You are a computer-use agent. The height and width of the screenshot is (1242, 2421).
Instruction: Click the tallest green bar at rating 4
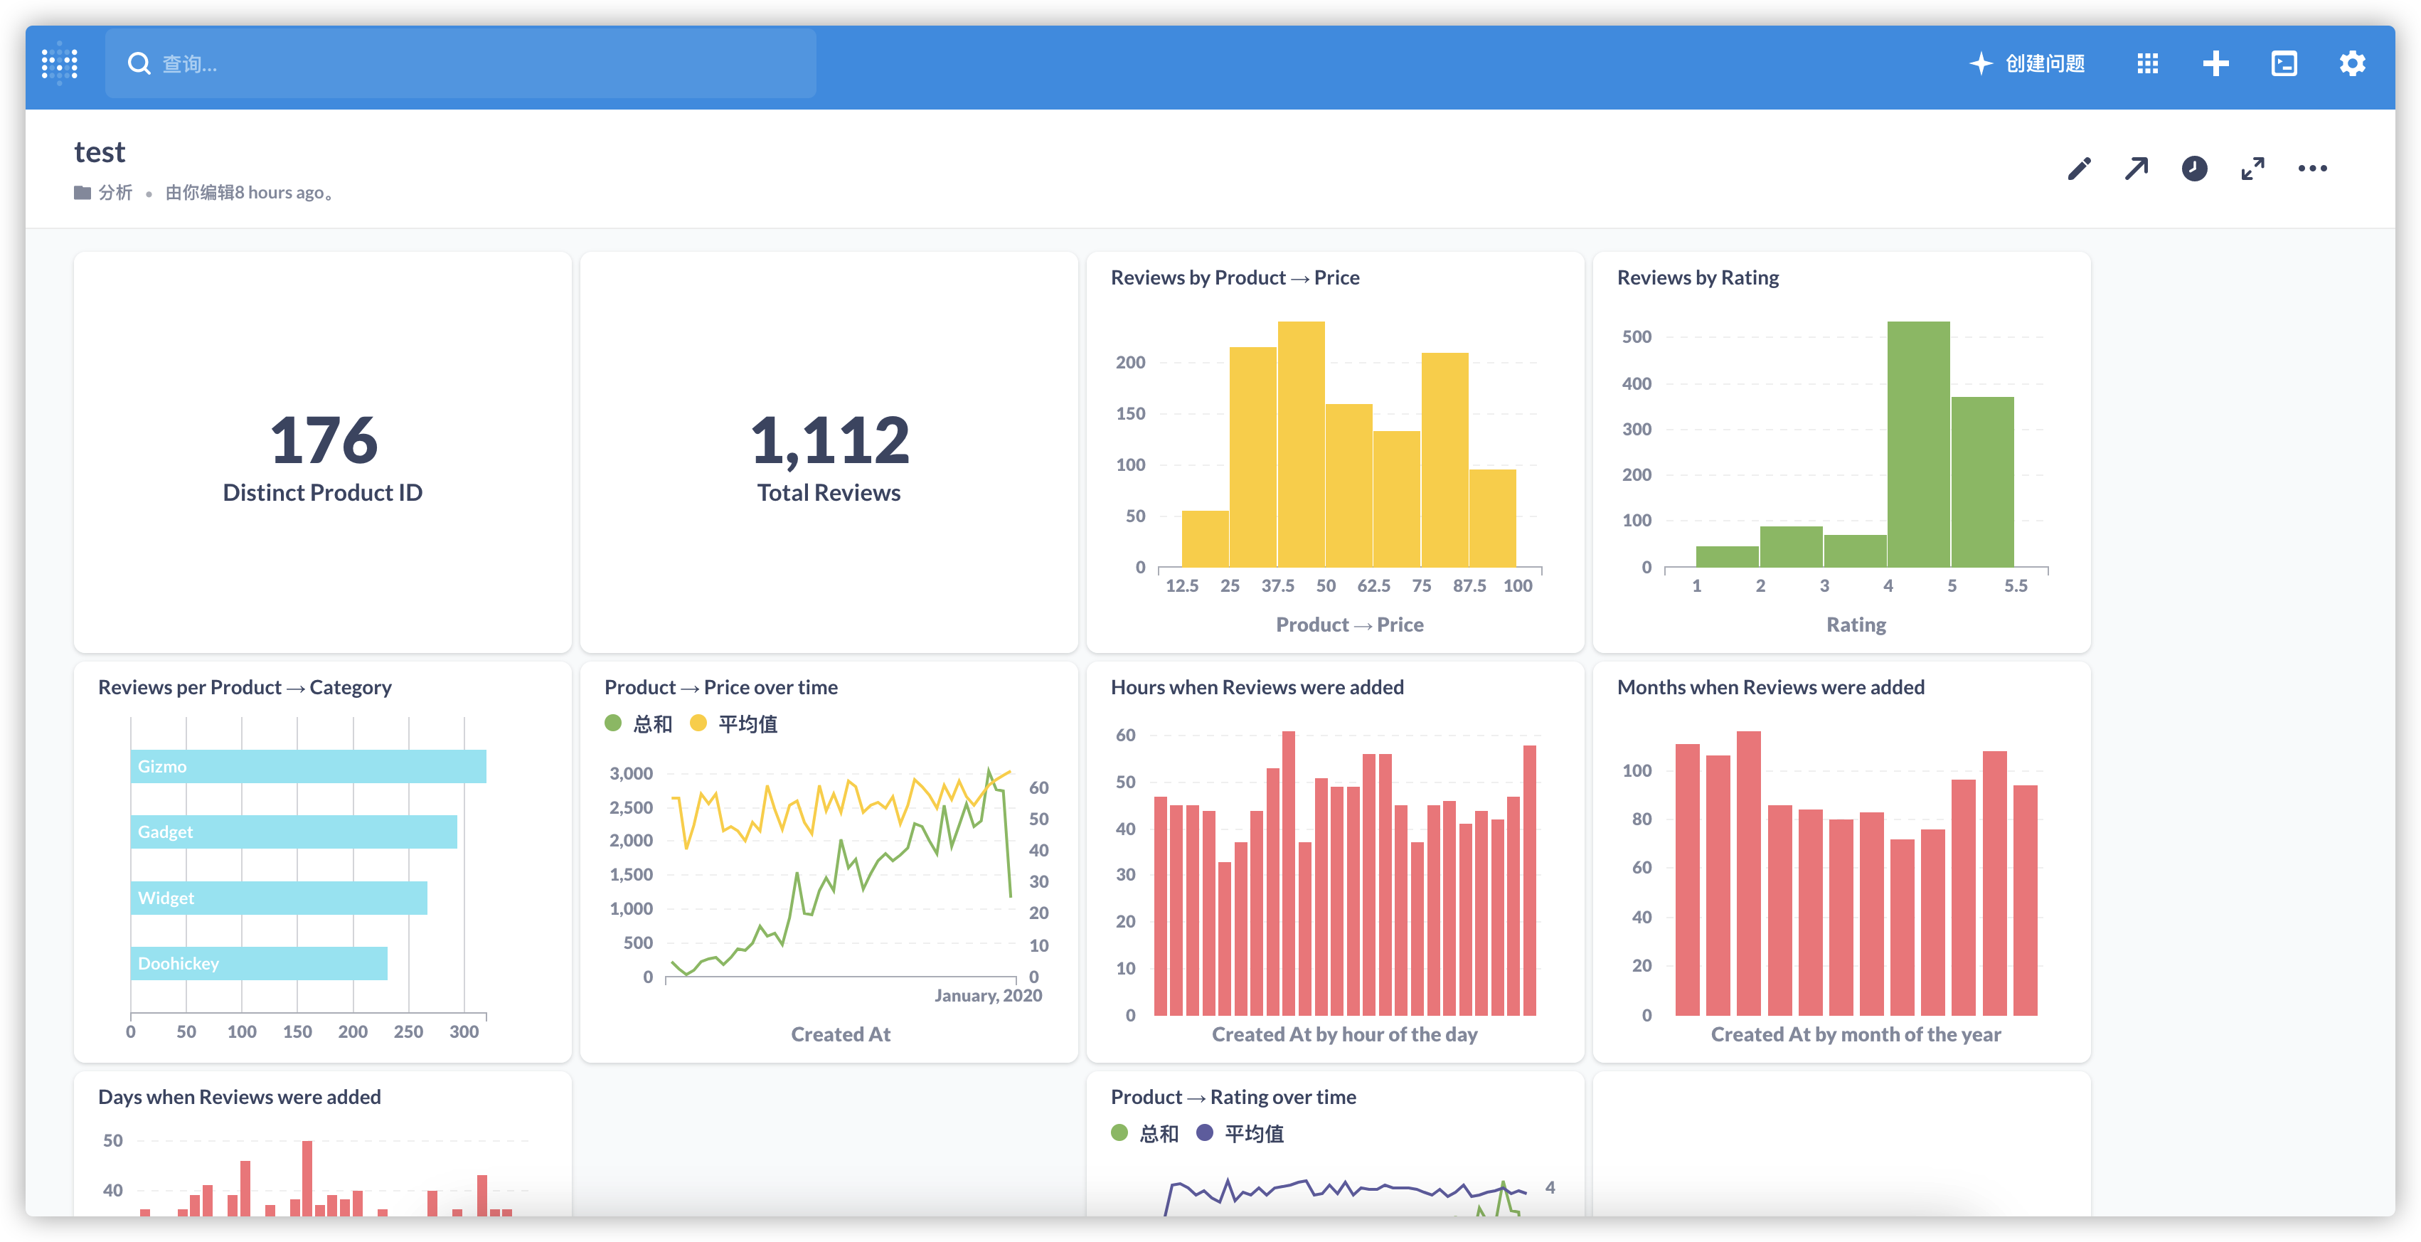click(x=1918, y=444)
